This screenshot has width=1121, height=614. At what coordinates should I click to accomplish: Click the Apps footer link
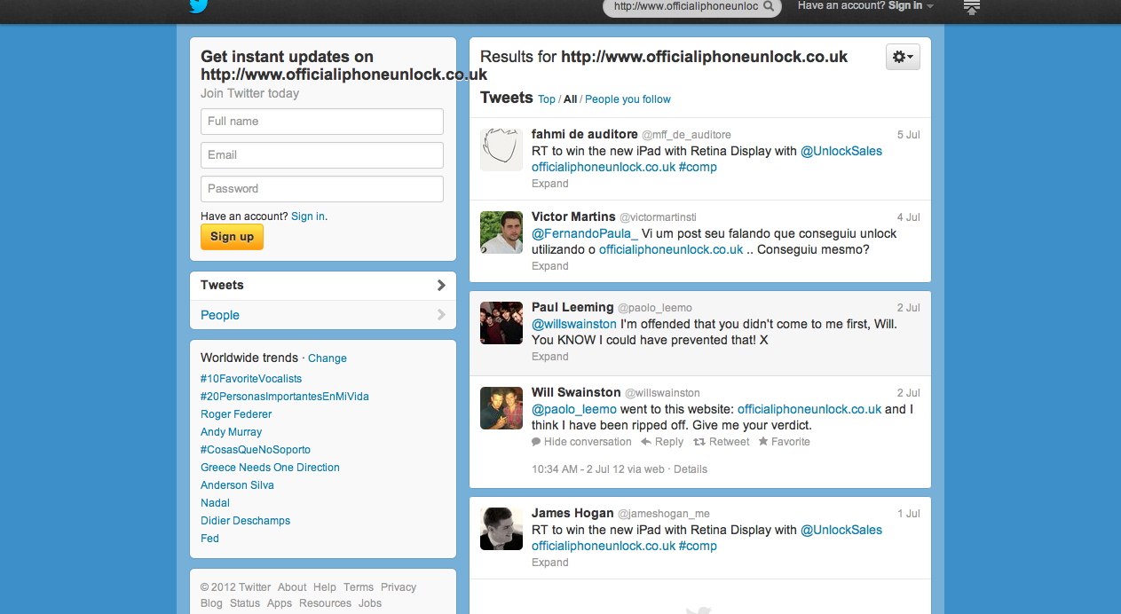click(x=280, y=603)
